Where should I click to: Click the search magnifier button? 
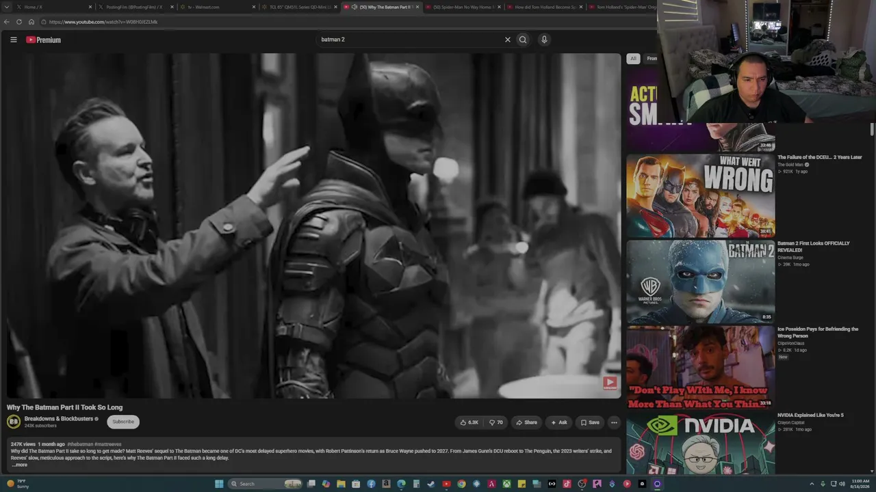click(523, 40)
